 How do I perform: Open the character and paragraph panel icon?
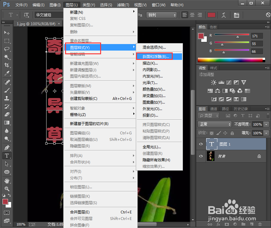237,15
